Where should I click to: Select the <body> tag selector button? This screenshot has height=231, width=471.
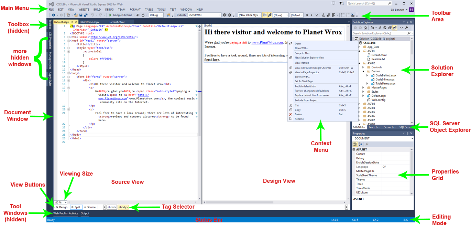tap(123, 207)
